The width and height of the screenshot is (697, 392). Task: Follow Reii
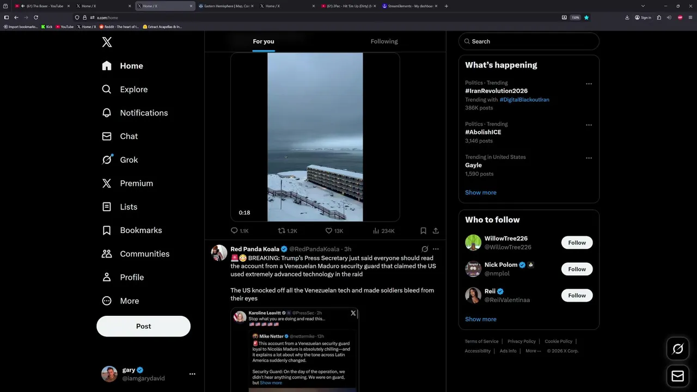click(x=577, y=296)
